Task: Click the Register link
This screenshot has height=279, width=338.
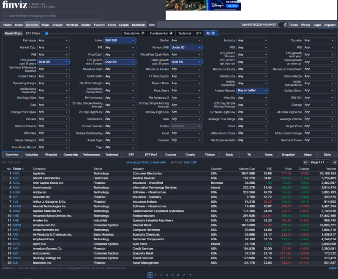Action: coord(330,25)
